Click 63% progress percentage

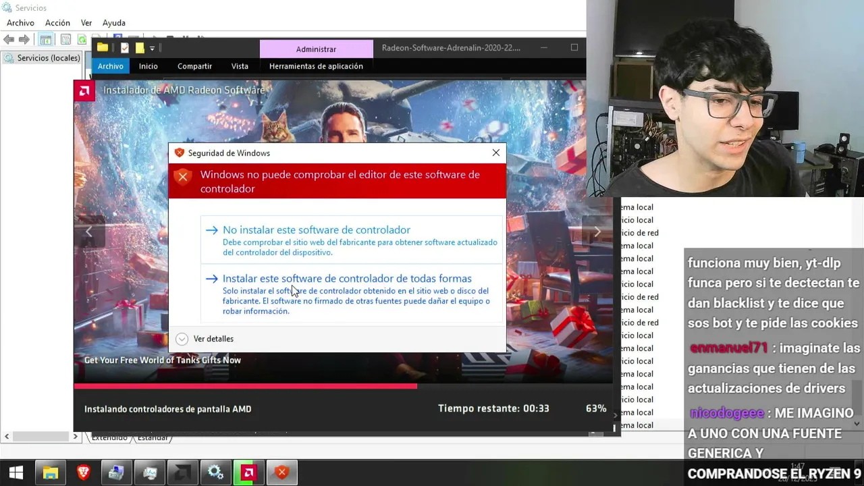pyautogui.click(x=596, y=408)
